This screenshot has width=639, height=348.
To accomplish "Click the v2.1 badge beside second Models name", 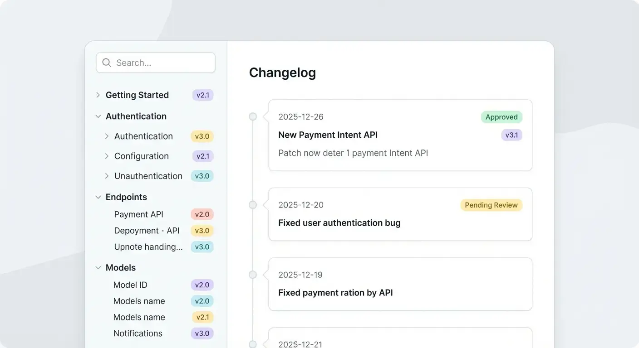I will pyautogui.click(x=203, y=317).
